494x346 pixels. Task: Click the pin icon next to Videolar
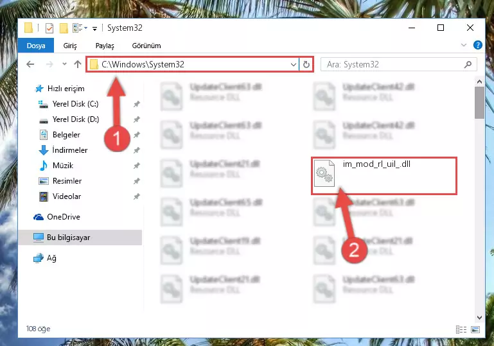click(x=136, y=196)
